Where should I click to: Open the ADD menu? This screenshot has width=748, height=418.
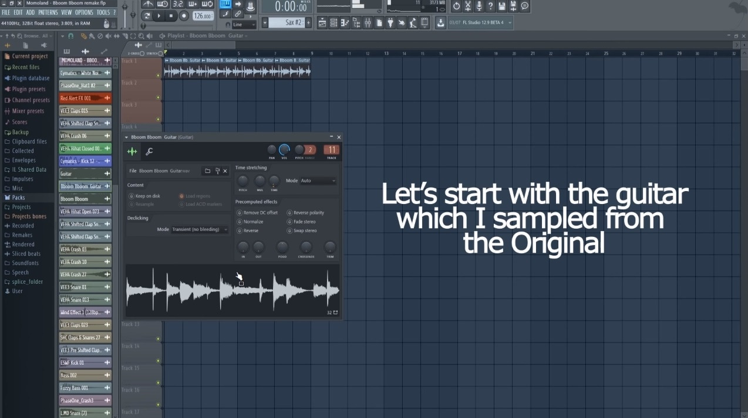[x=31, y=12]
